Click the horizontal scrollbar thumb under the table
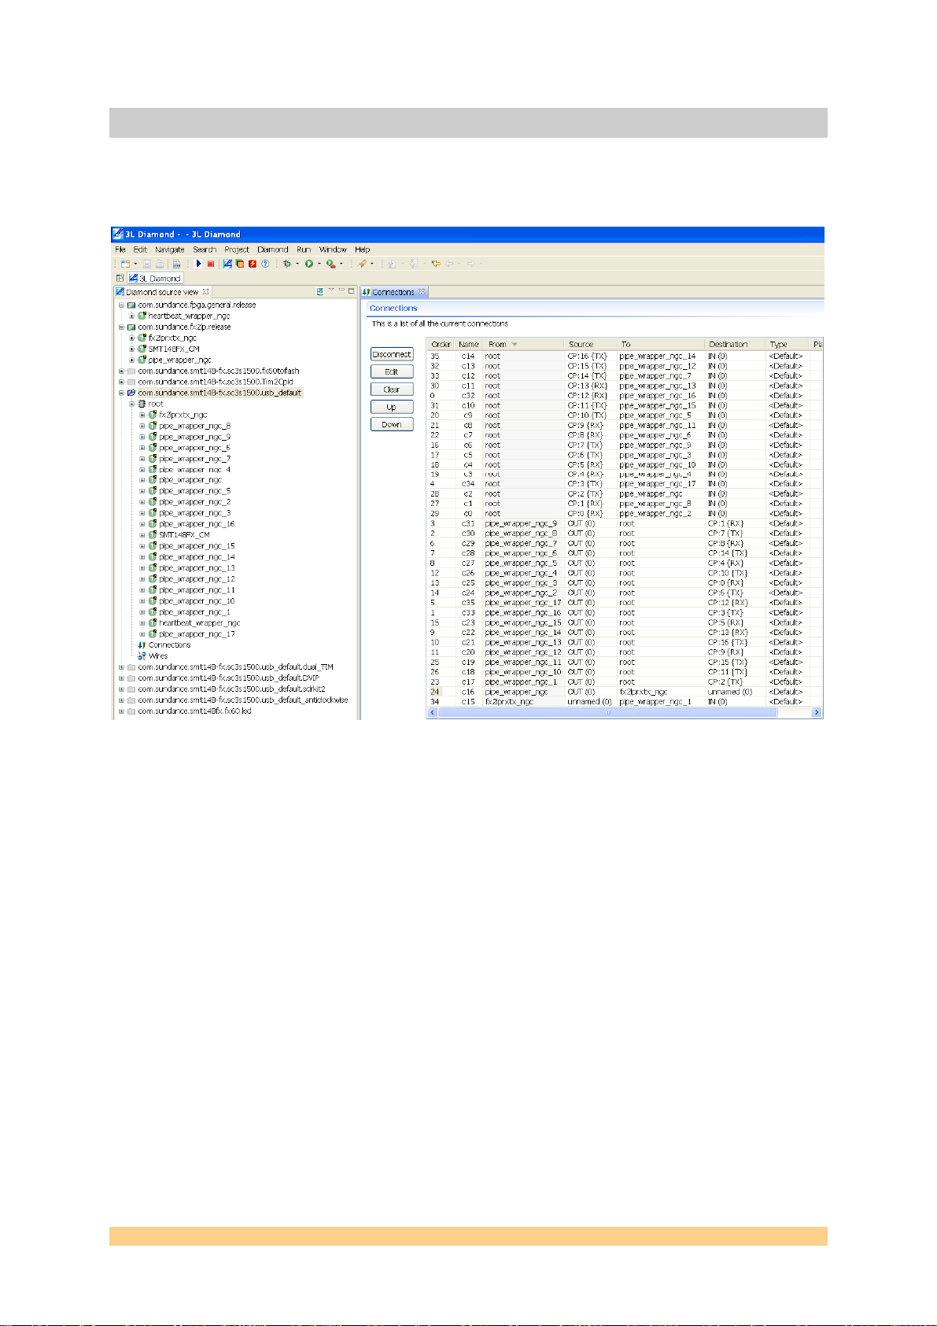The height and width of the screenshot is (1326, 937). [607, 712]
